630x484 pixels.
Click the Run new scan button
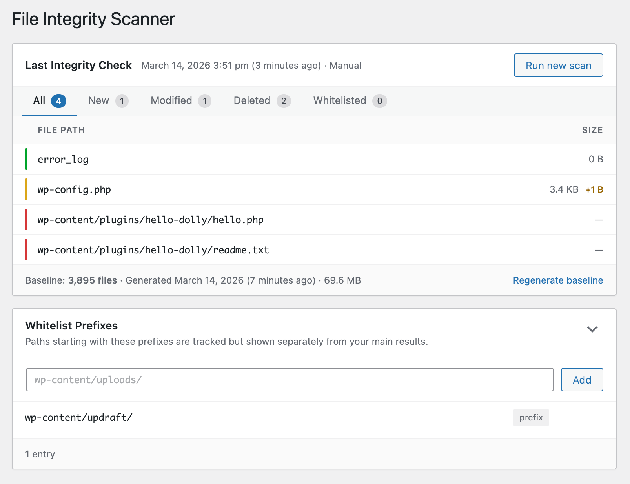pyautogui.click(x=558, y=65)
